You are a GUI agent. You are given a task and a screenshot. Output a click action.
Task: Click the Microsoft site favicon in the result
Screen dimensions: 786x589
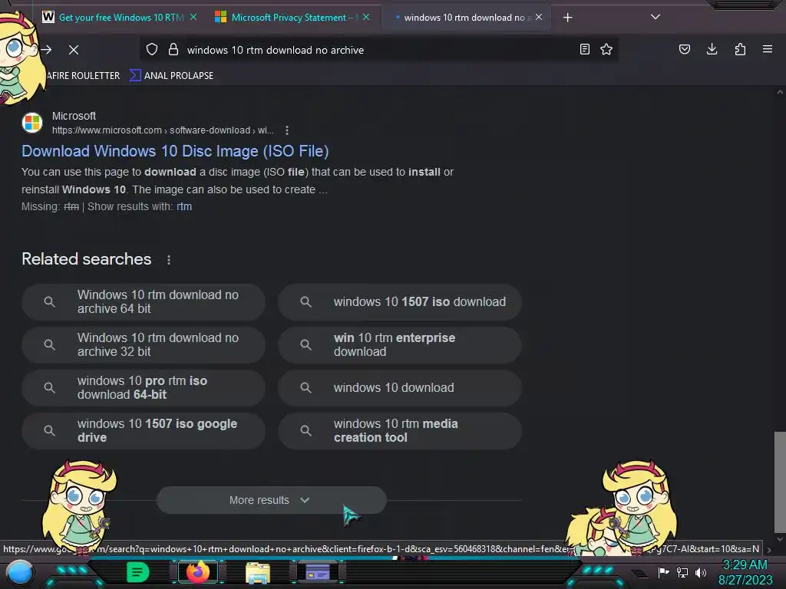(32, 123)
